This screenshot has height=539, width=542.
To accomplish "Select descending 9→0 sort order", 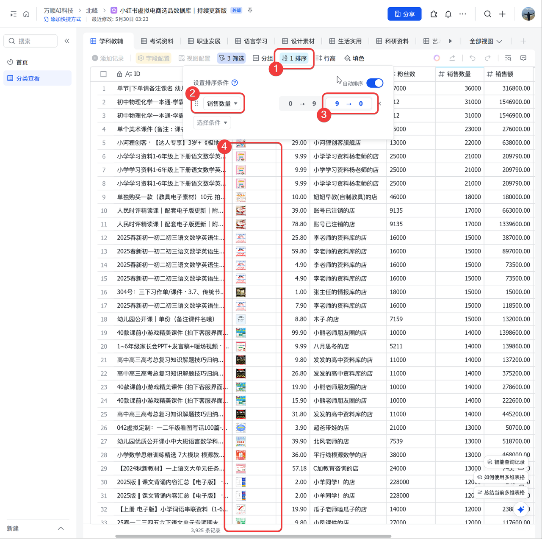I will (x=348, y=103).
